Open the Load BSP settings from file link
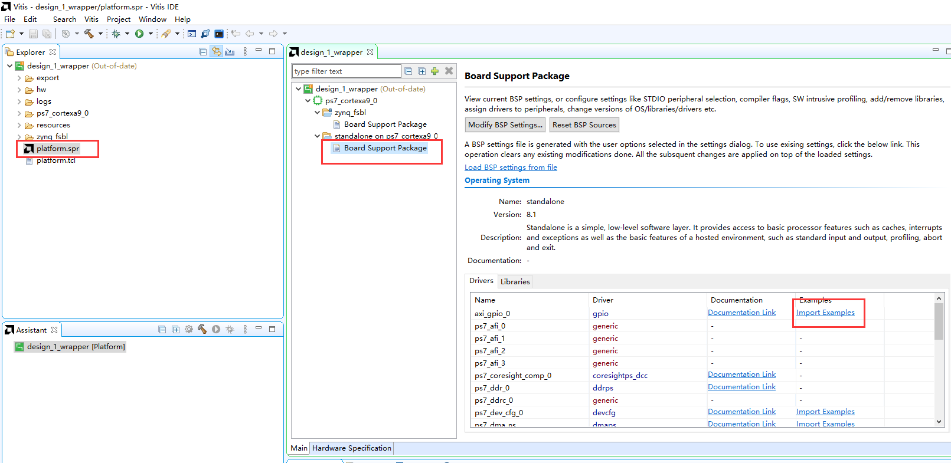This screenshot has width=951, height=463. 511,168
